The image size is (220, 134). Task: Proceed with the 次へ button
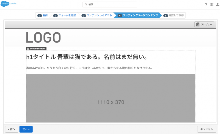(x=26, y=129)
